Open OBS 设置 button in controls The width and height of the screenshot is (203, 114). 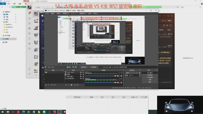click(x=150, y=80)
